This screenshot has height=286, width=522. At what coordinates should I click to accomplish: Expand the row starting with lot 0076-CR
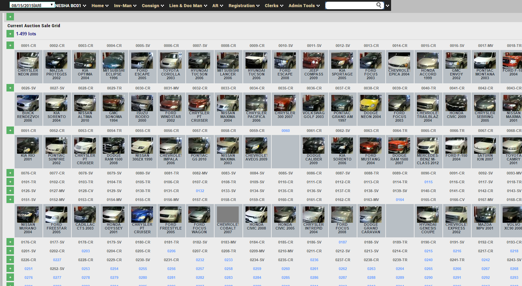point(10,173)
